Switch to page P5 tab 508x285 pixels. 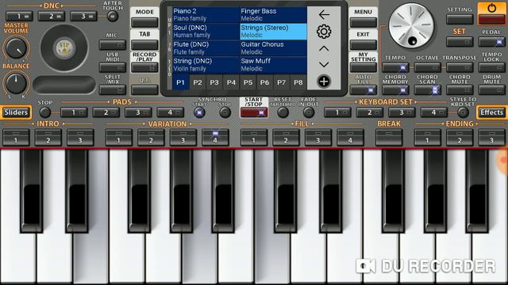(248, 82)
